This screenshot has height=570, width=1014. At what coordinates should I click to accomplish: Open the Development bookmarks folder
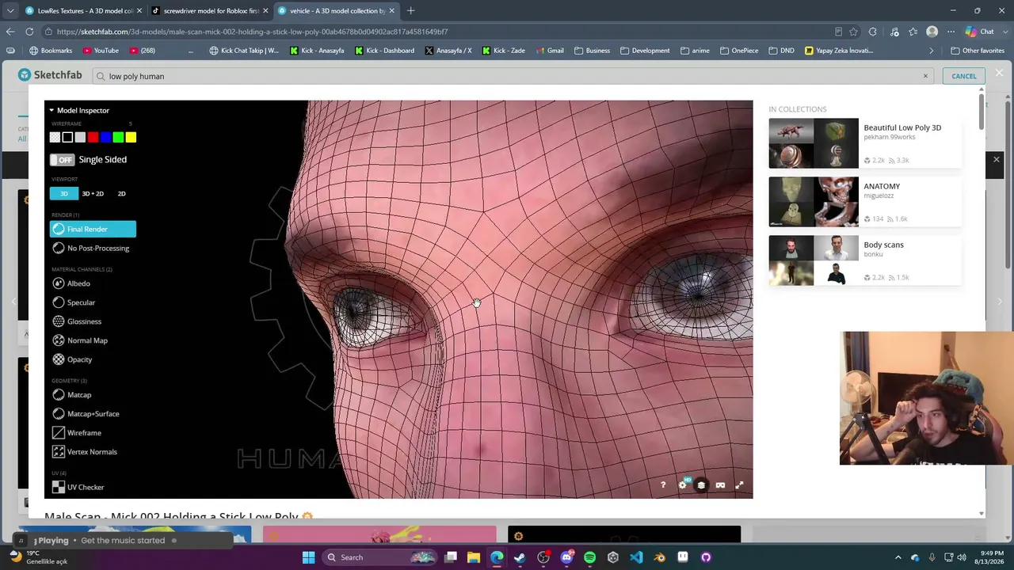[x=645, y=51]
